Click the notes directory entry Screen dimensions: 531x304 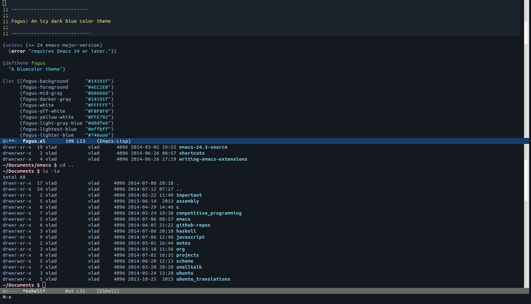click(x=183, y=243)
